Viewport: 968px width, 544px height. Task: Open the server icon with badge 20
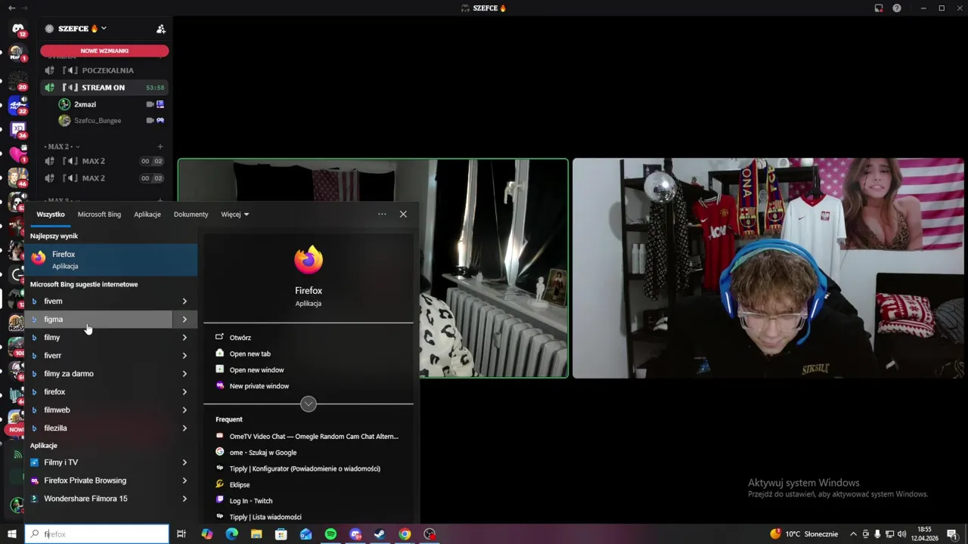[x=17, y=79]
